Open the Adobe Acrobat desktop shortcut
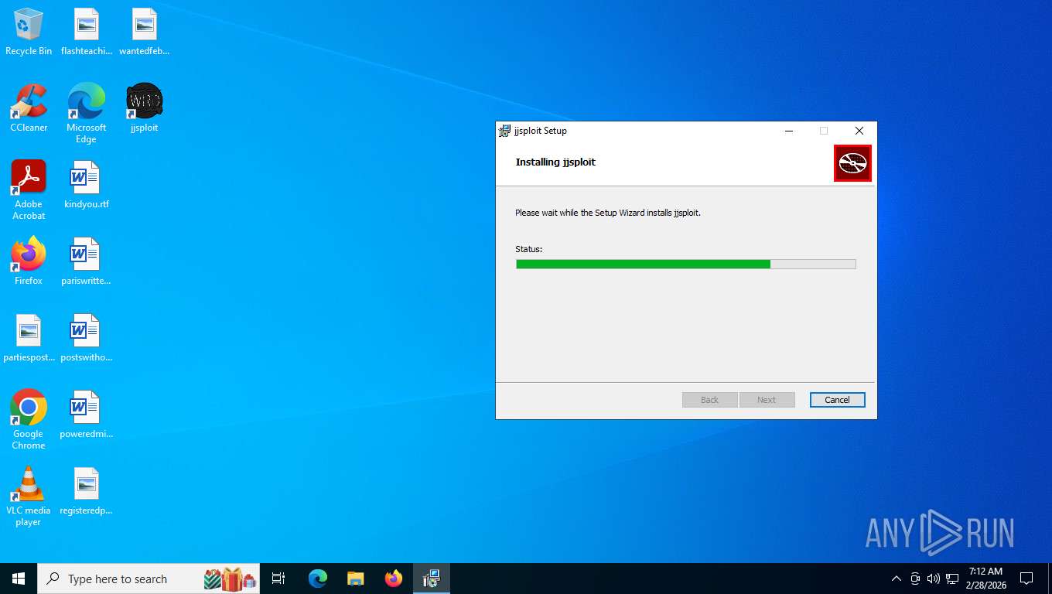 point(29,190)
